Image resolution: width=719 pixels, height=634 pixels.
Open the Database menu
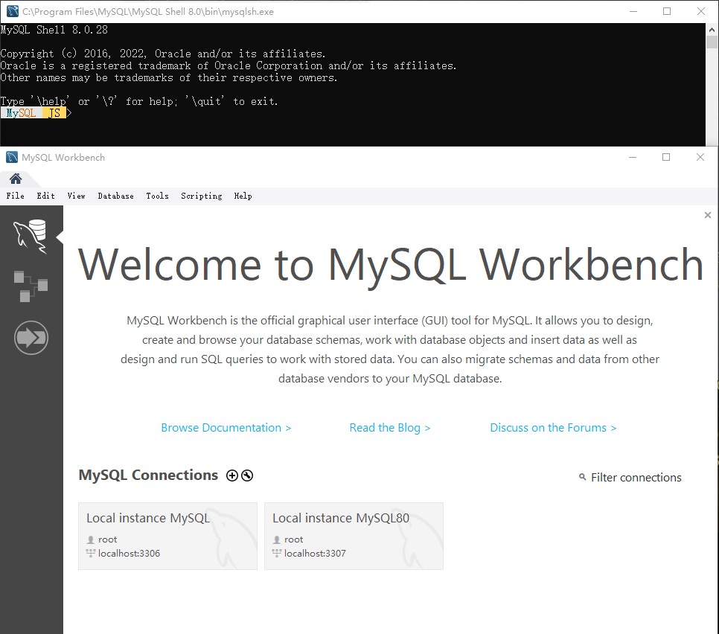[115, 196]
